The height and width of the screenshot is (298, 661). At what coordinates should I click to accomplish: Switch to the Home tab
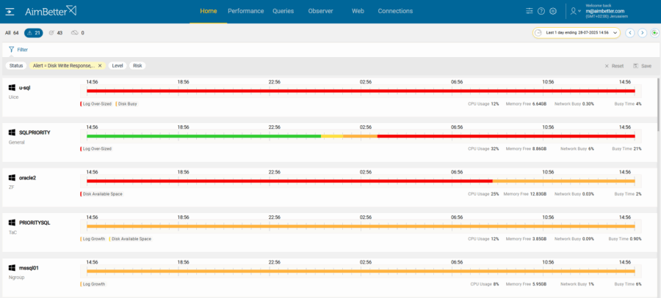coord(209,11)
